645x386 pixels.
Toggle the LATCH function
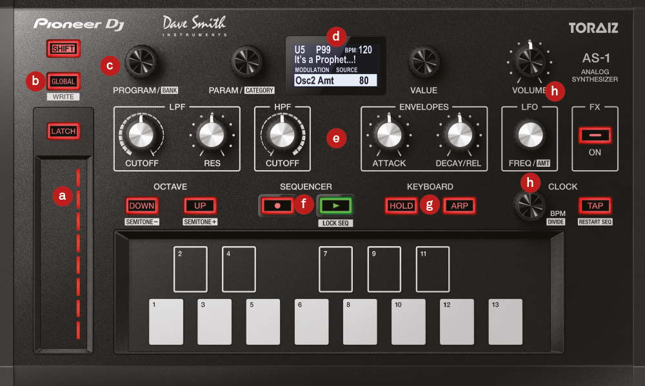(x=63, y=131)
